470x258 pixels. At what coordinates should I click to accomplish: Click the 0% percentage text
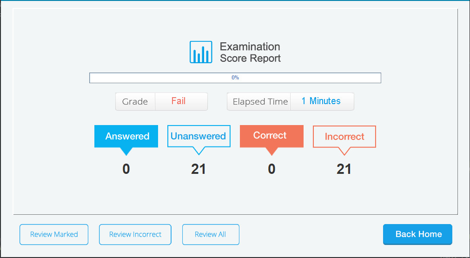[235, 78]
